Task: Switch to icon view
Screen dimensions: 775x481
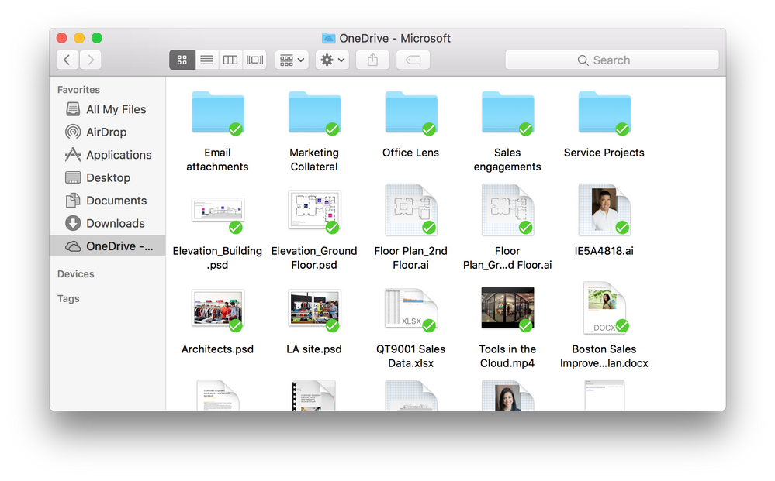Action: 182,60
